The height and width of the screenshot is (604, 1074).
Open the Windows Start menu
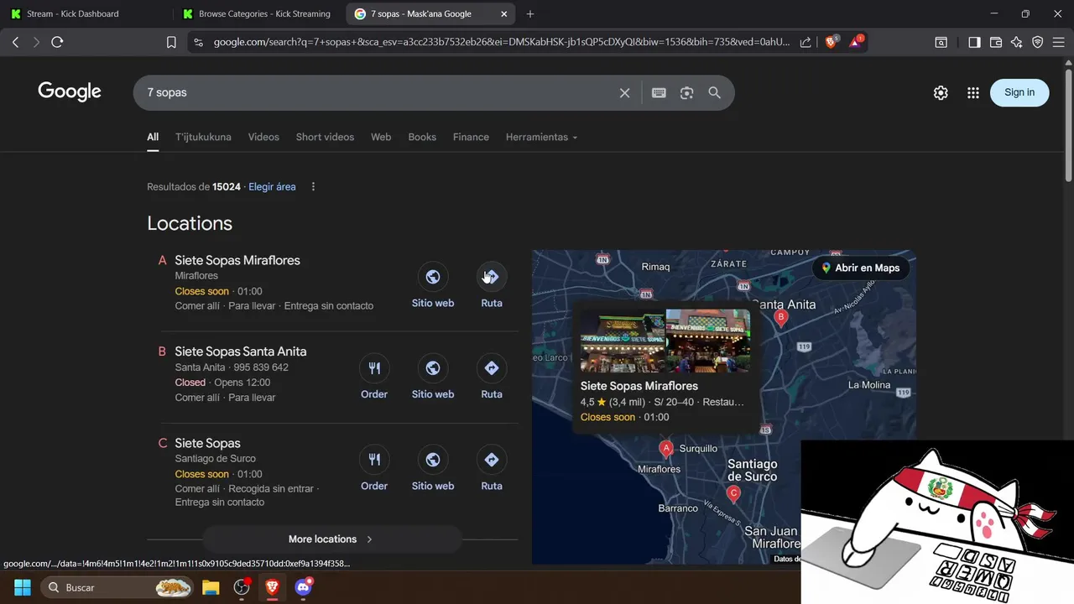tap(23, 587)
